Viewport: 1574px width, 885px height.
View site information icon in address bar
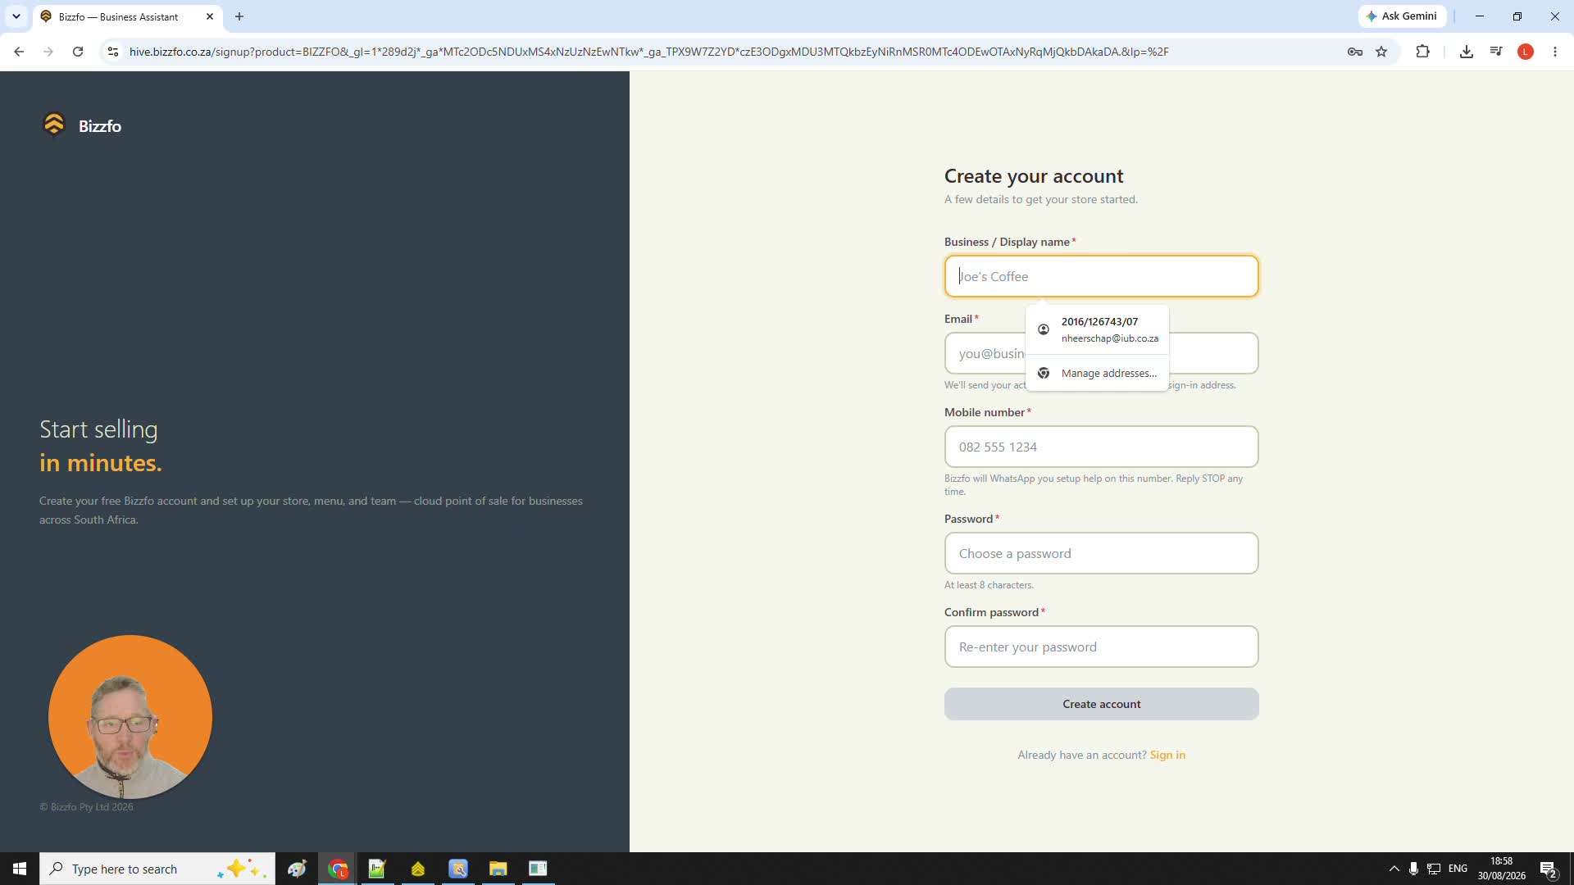113,52
